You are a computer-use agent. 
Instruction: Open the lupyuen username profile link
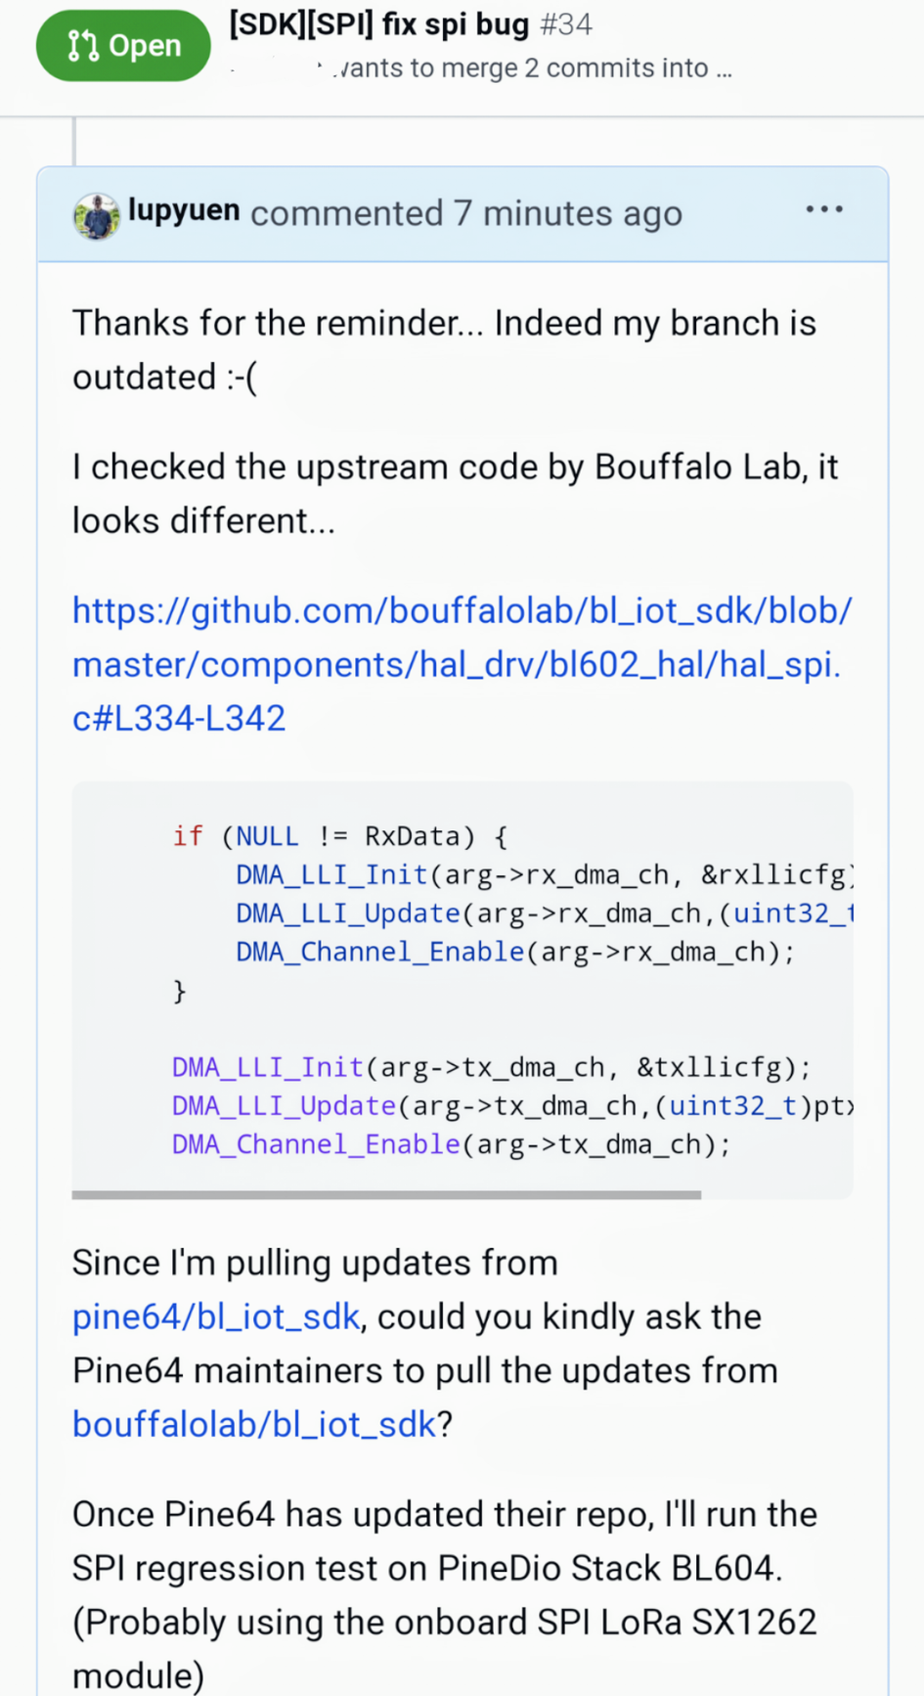pos(184,211)
